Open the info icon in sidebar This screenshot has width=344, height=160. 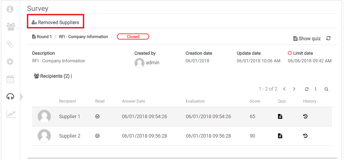[x=10, y=9]
